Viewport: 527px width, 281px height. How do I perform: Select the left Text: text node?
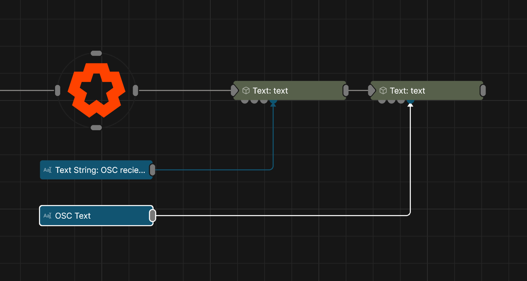293,90
